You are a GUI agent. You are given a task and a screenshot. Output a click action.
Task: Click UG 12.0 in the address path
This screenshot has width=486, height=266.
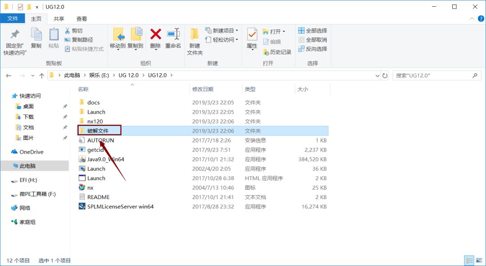point(128,75)
